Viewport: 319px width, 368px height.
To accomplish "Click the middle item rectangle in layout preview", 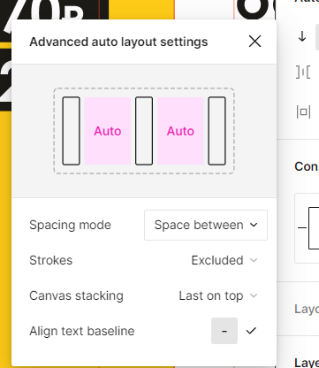I will point(144,131).
